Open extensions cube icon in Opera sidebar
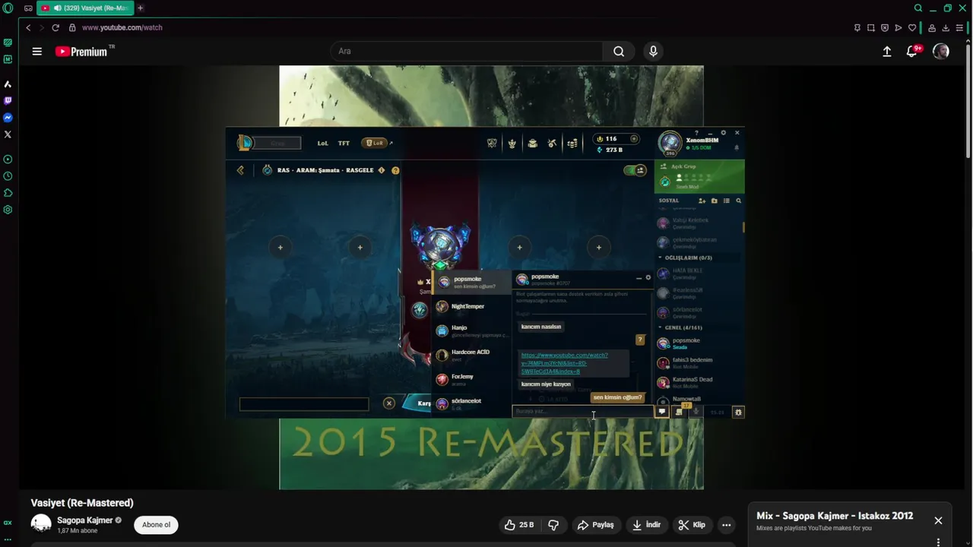973x547 pixels. coord(8,193)
